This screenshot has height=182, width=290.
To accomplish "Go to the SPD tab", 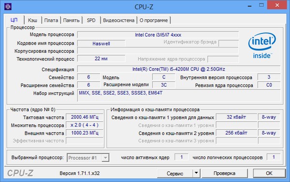I will coord(91,20).
